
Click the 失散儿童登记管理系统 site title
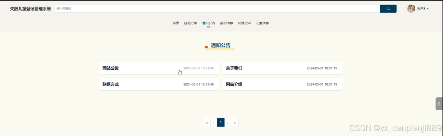click(x=30, y=9)
